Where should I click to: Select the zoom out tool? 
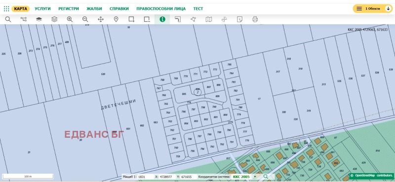click(x=85, y=19)
